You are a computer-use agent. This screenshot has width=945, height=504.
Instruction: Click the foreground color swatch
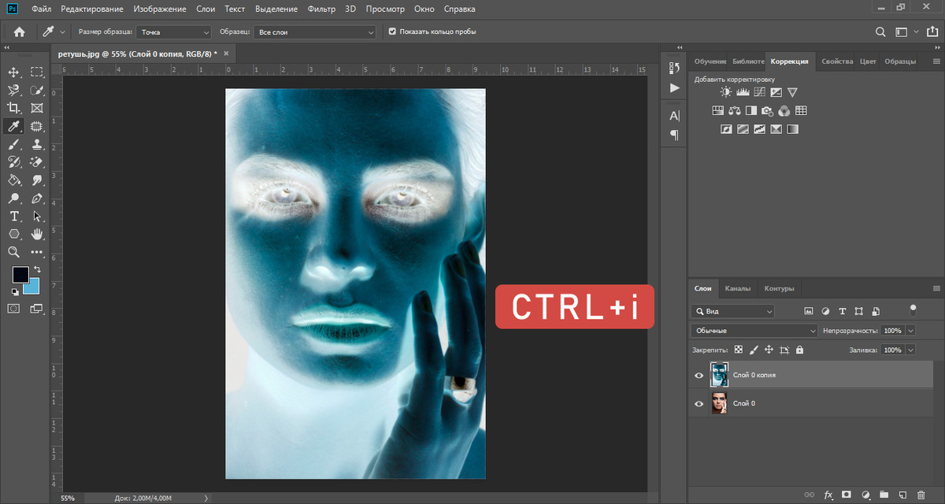(20, 275)
